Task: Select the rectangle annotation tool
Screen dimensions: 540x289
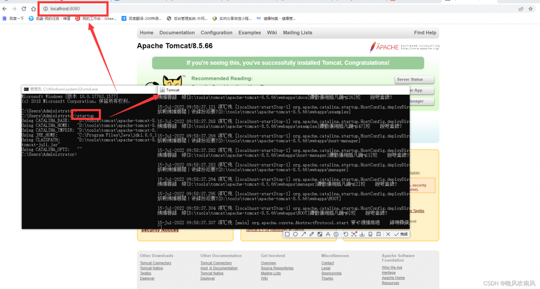Action: [287, 234]
